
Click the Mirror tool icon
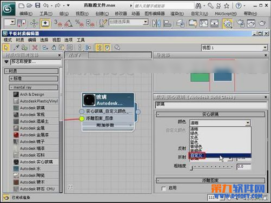(x=156, y=23)
